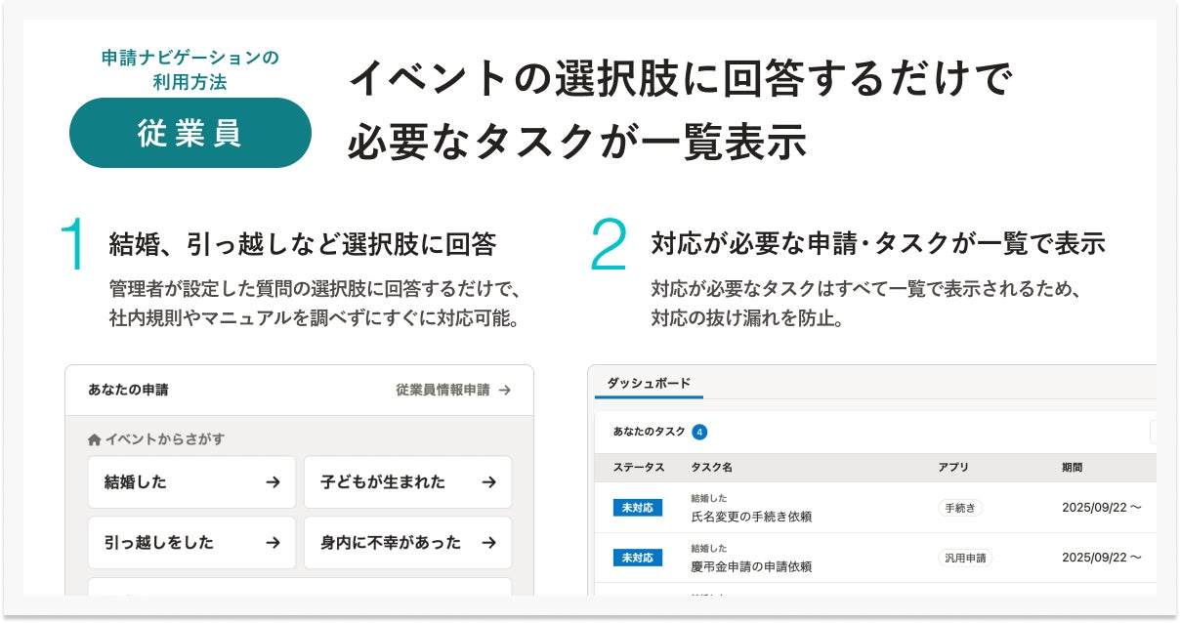The width and height of the screenshot is (1180, 623).
Task: Click the 汎用申請 app tag
Action: pyautogui.click(x=965, y=559)
